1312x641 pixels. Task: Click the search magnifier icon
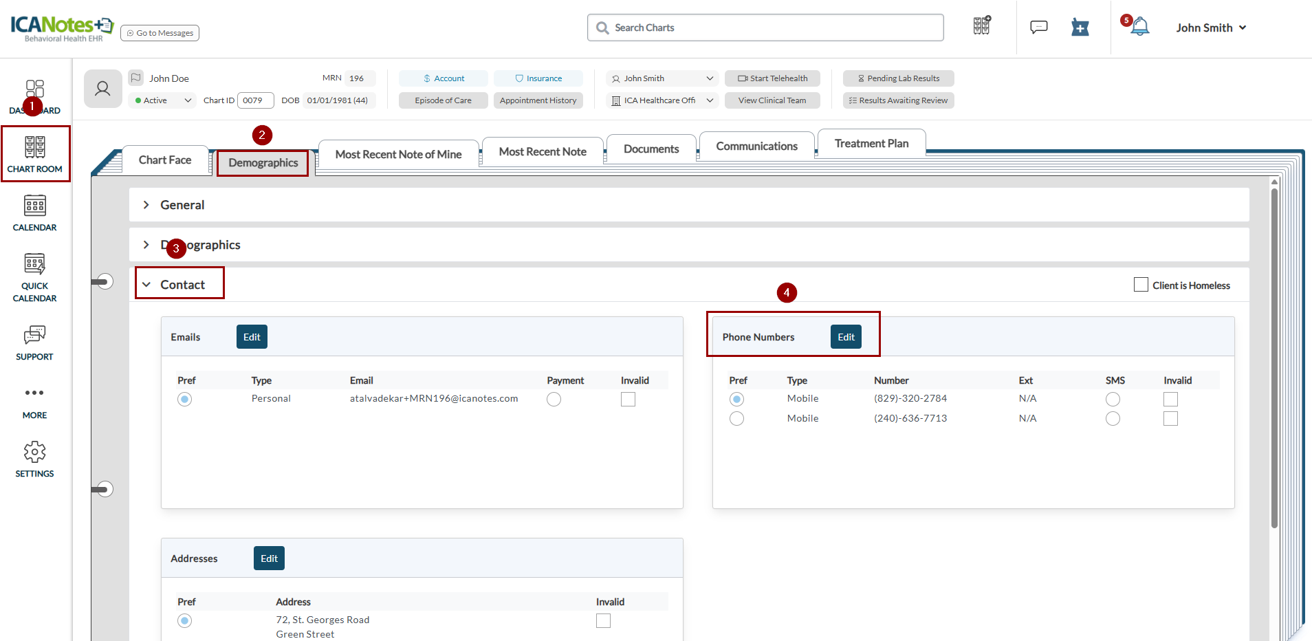602,28
